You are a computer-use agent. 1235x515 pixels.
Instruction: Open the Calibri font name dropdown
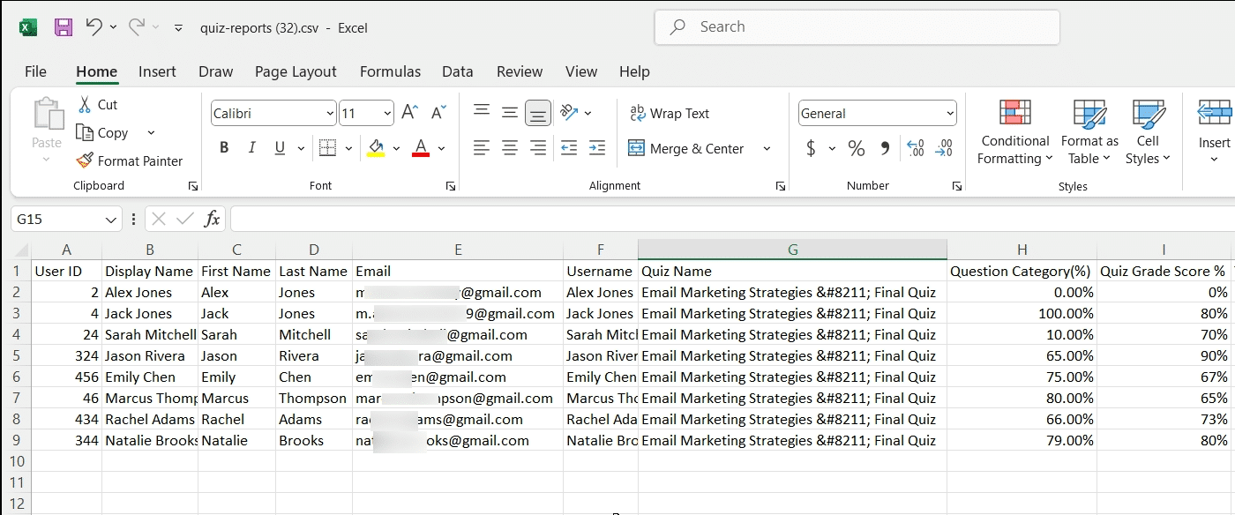coord(330,113)
